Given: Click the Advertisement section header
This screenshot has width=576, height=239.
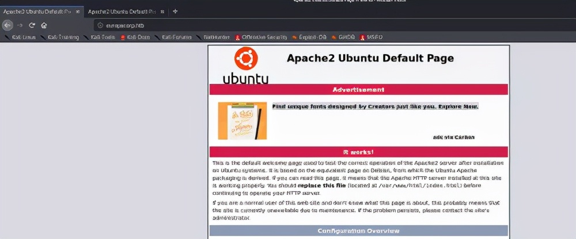Looking at the screenshot, I should 358,90.
